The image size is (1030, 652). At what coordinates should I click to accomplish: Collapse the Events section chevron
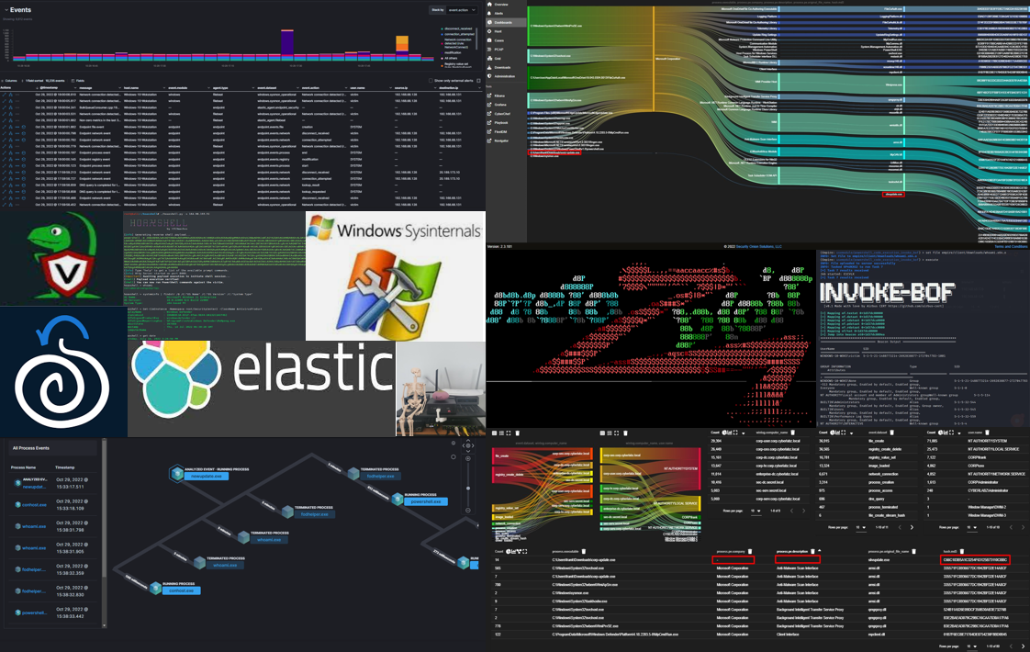5,9
